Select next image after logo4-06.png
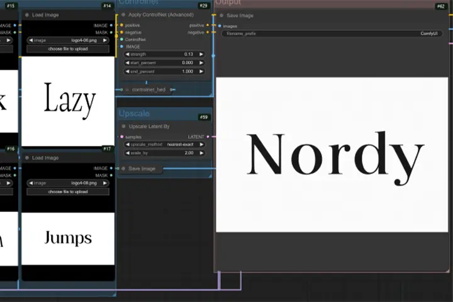 (105, 40)
